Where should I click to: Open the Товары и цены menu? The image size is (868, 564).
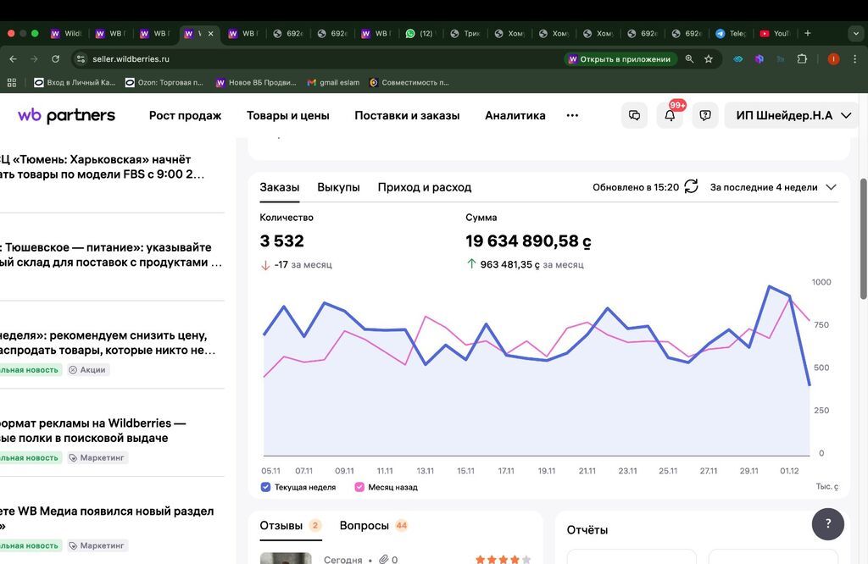click(x=288, y=115)
